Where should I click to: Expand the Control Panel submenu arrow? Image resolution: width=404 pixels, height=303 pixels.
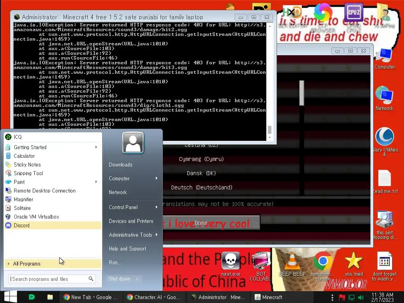156,207
